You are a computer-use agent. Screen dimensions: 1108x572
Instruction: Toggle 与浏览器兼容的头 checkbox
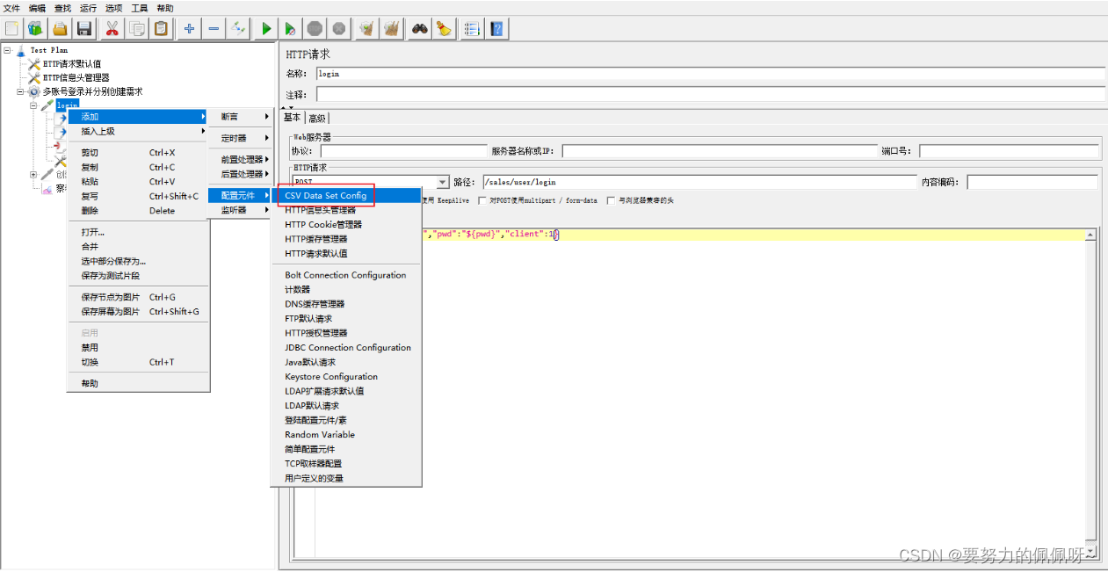[x=611, y=200]
